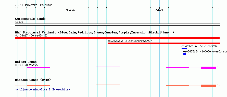Select the esv2560136 (McKernan2009) label
Image resolution: width=227 pixels, height=97 pixels.
(200, 46)
